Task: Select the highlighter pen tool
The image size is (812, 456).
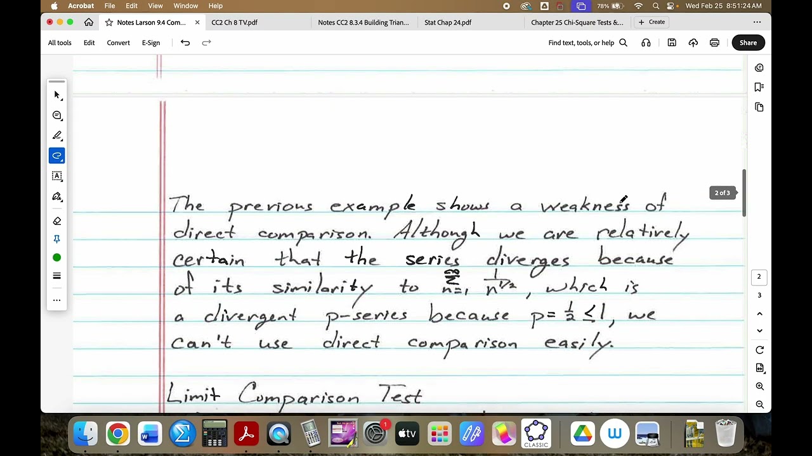Action: (x=56, y=136)
